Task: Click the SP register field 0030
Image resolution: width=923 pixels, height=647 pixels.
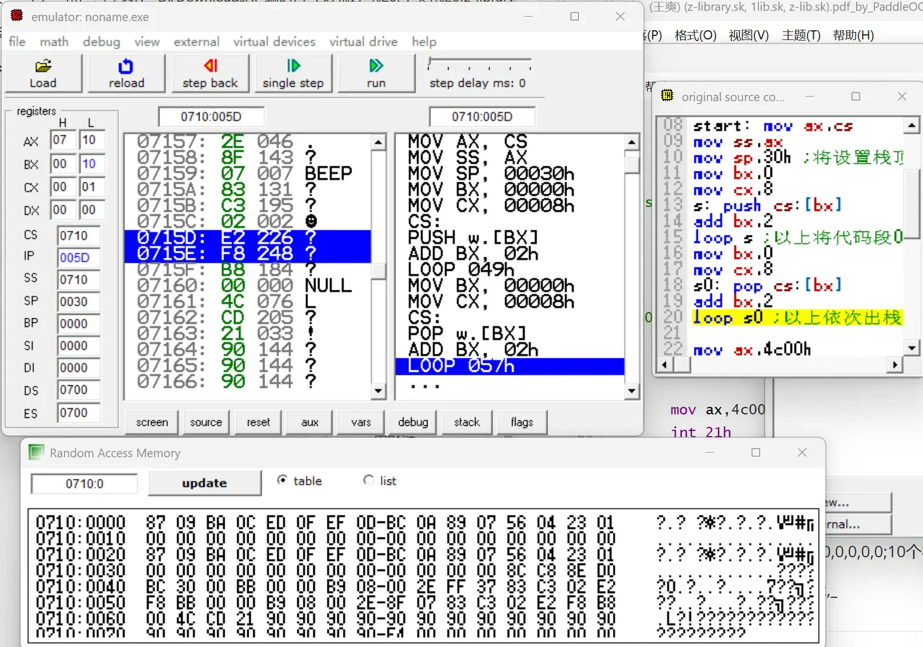Action: tap(78, 302)
